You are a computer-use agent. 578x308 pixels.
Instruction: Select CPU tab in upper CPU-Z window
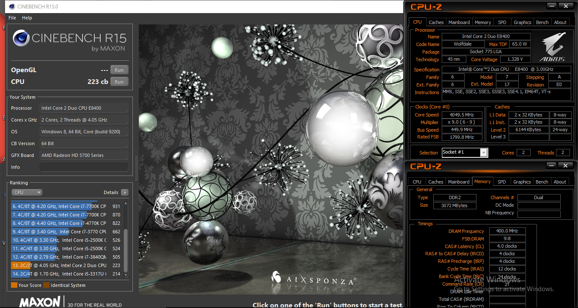417,22
